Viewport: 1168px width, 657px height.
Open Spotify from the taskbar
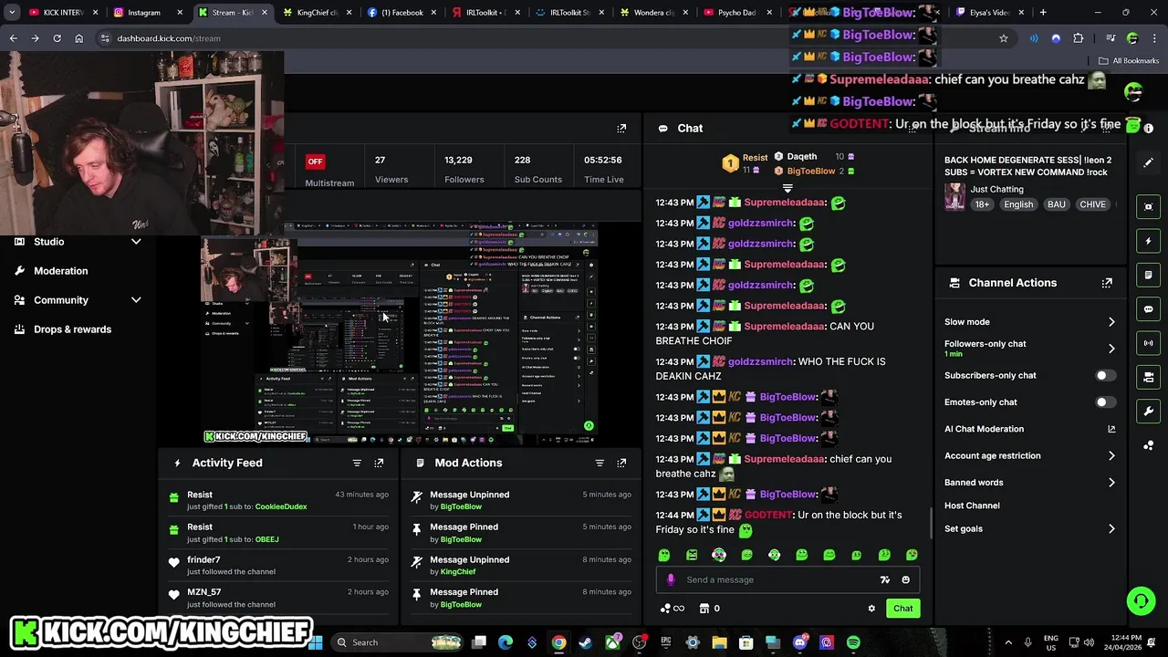click(x=853, y=642)
